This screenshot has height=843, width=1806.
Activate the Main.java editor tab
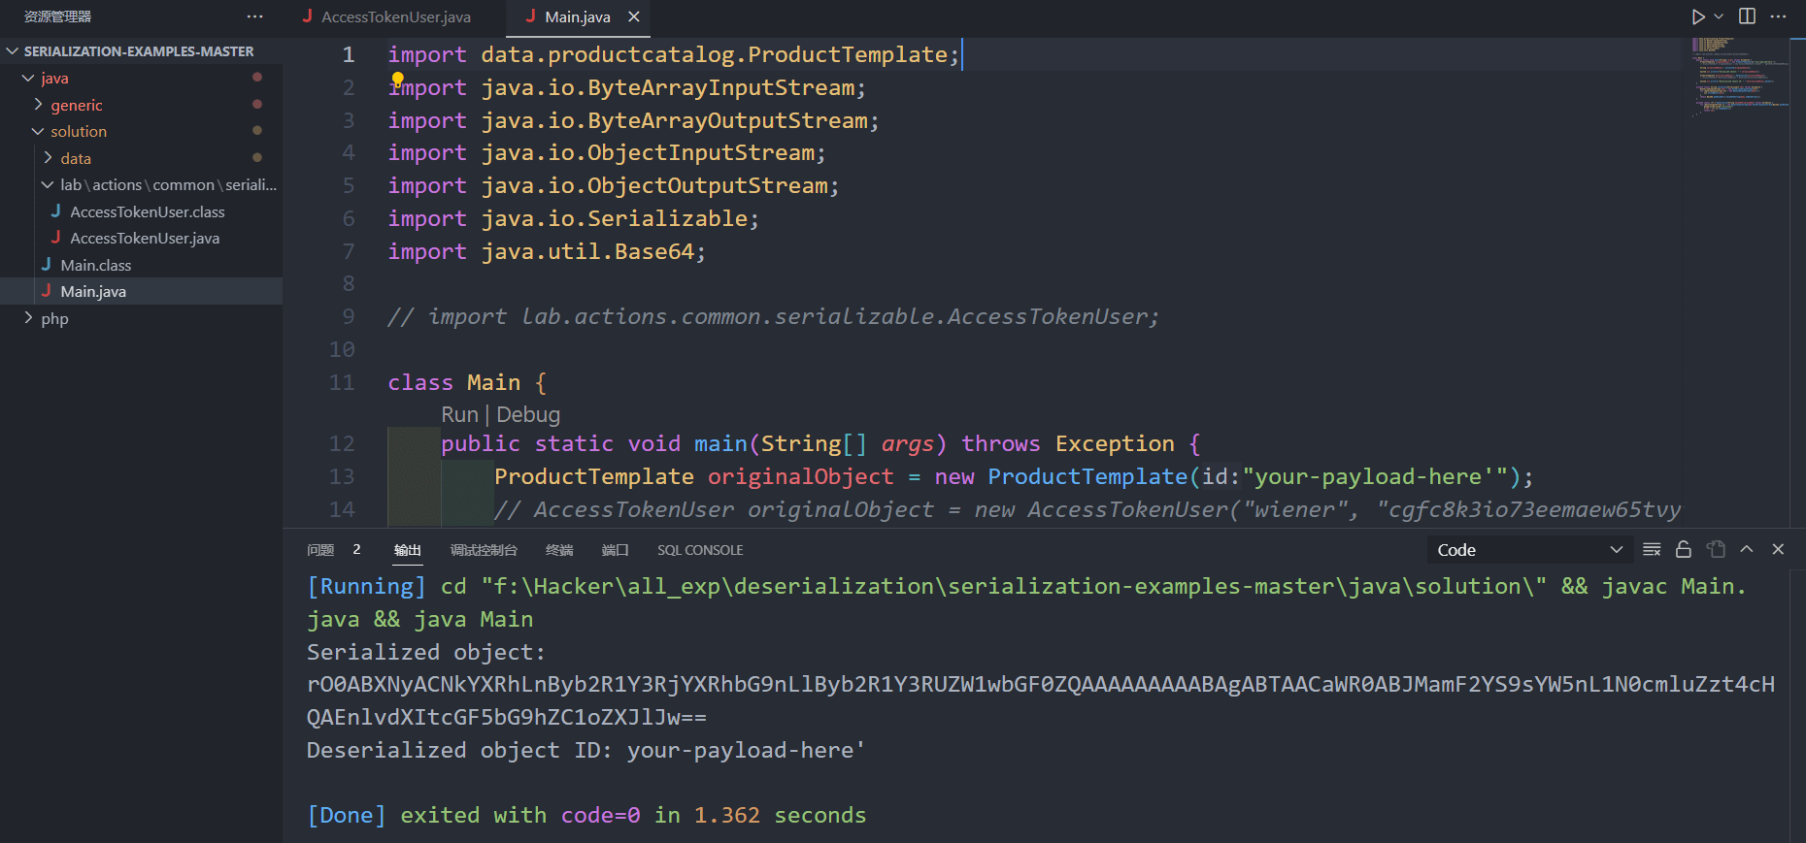pyautogui.click(x=577, y=16)
